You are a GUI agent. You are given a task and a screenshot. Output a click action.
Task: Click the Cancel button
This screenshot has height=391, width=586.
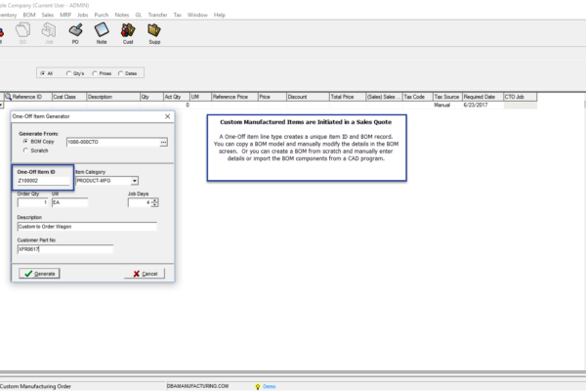pos(145,274)
